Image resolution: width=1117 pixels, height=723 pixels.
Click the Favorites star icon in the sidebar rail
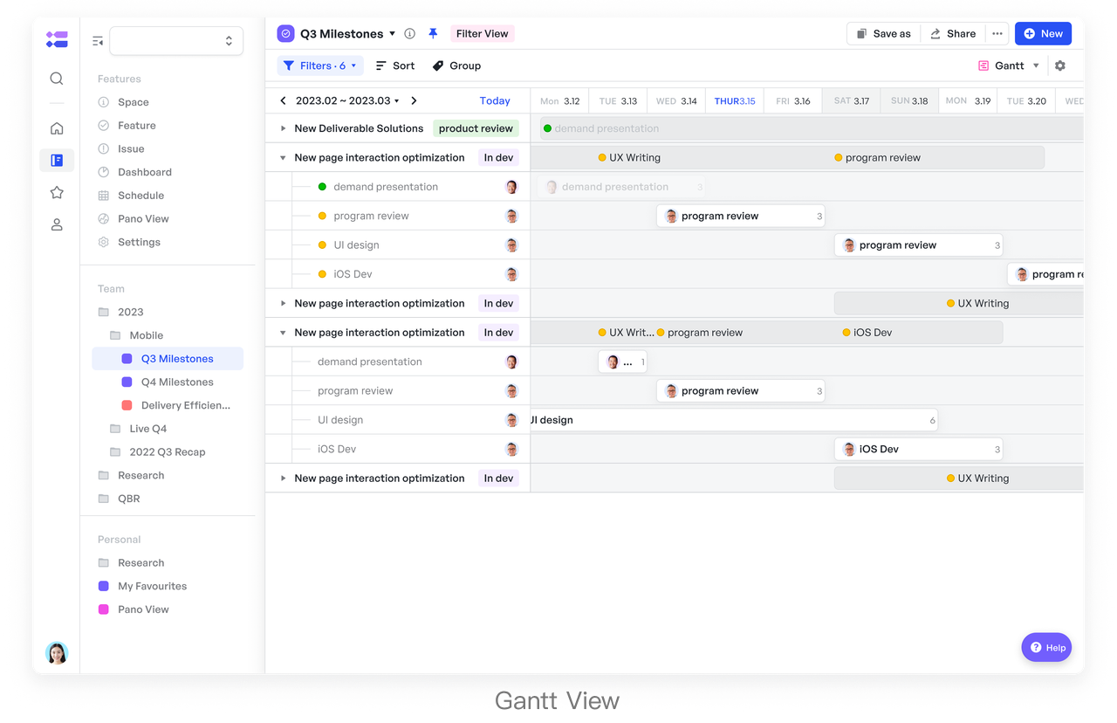click(x=56, y=192)
